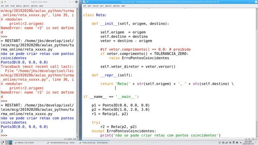The width and height of the screenshot is (258, 145).
Task: Click the print('não se pode criar...') editor line
Action: click(x=160, y=135)
